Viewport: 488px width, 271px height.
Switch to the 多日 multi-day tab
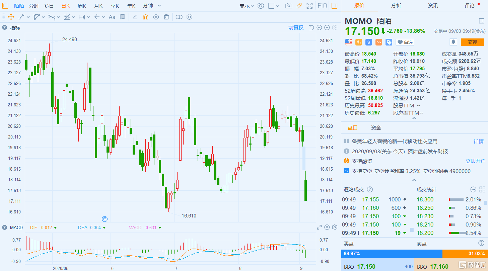pos(49,6)
